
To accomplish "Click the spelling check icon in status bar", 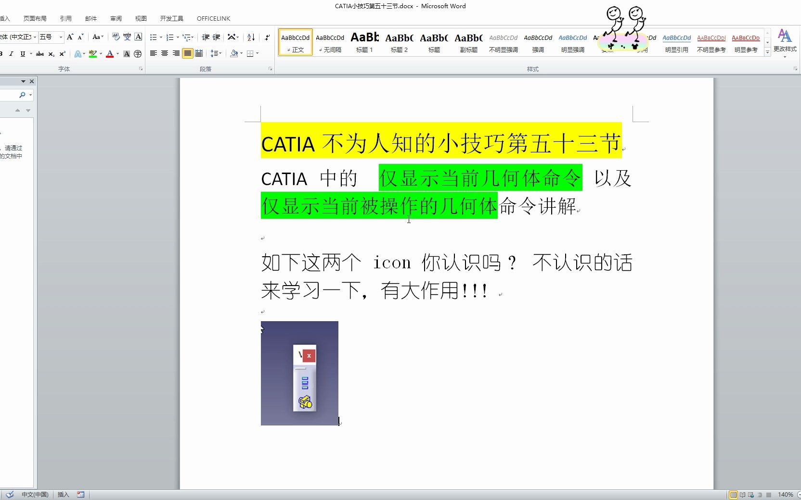I will 10,495.
